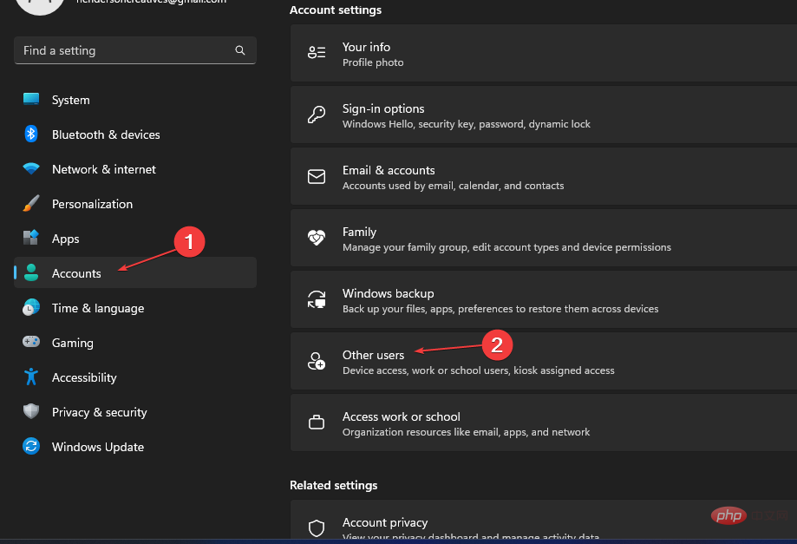Click the Sign-in options key icon
The width and height of the screenshot is (797, 544).
317,115
